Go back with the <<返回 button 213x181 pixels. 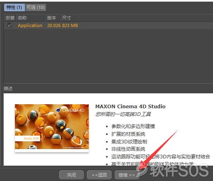tap(99, 175)
